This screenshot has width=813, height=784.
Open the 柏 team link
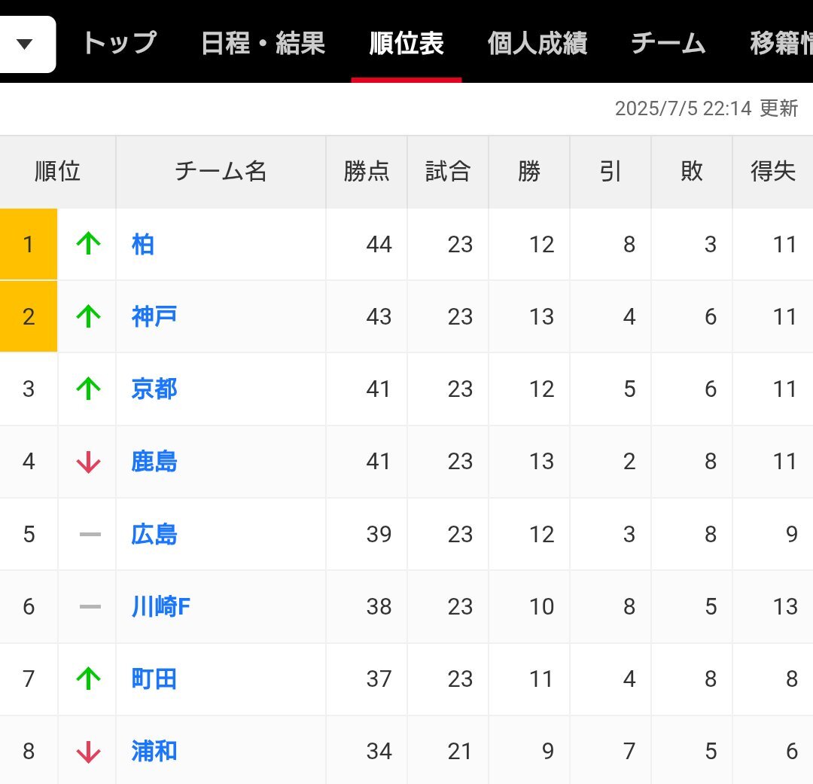click(x=142, y=244)
